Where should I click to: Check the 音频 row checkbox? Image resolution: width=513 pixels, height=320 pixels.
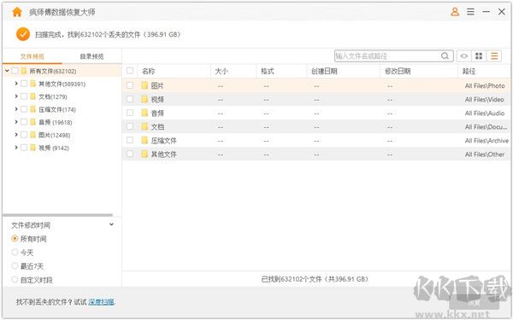point(130,113)
